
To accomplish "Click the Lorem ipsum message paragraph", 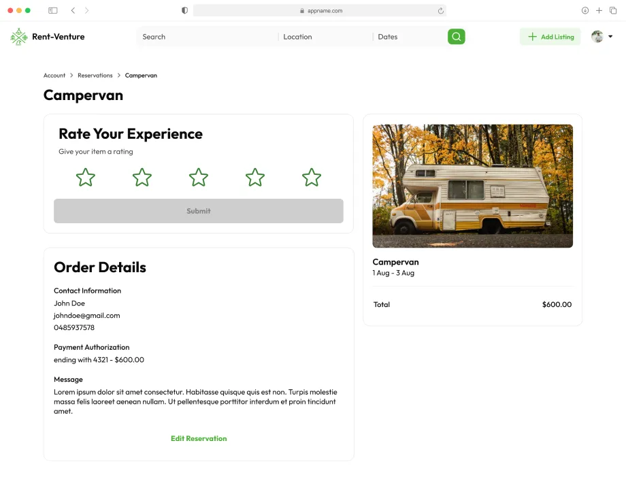I will pos(196,402).
